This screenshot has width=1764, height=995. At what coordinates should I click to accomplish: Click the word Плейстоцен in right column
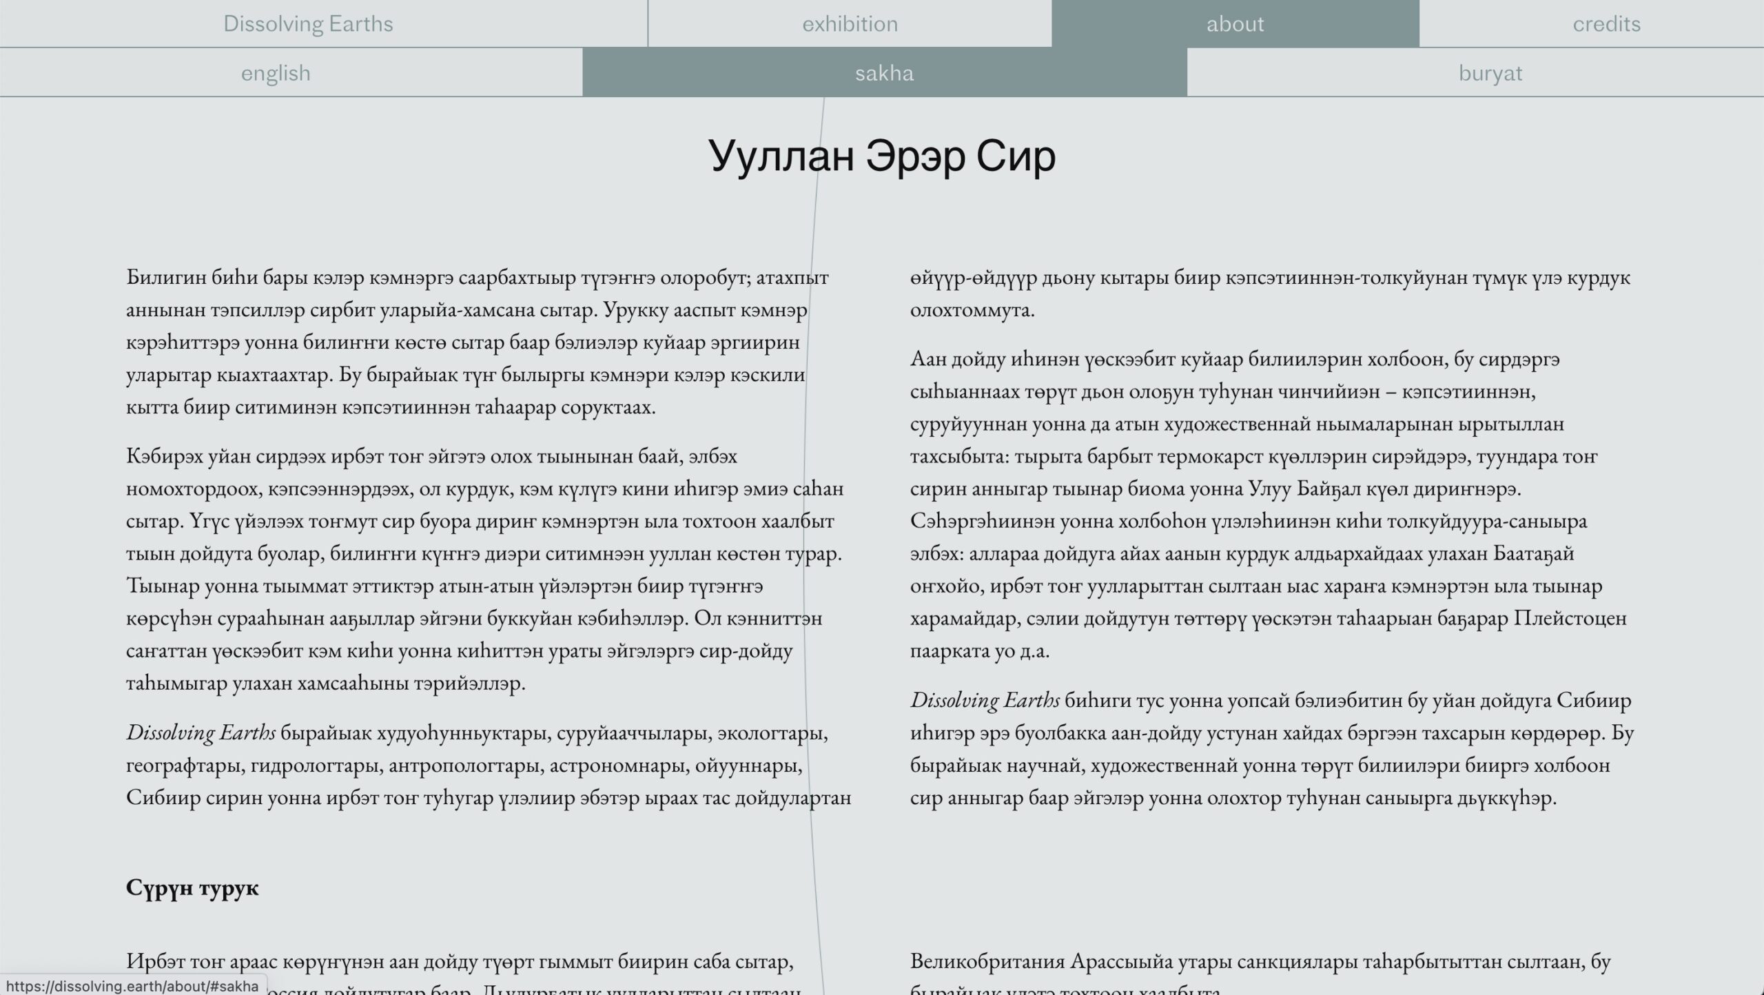coord(1570,618)
